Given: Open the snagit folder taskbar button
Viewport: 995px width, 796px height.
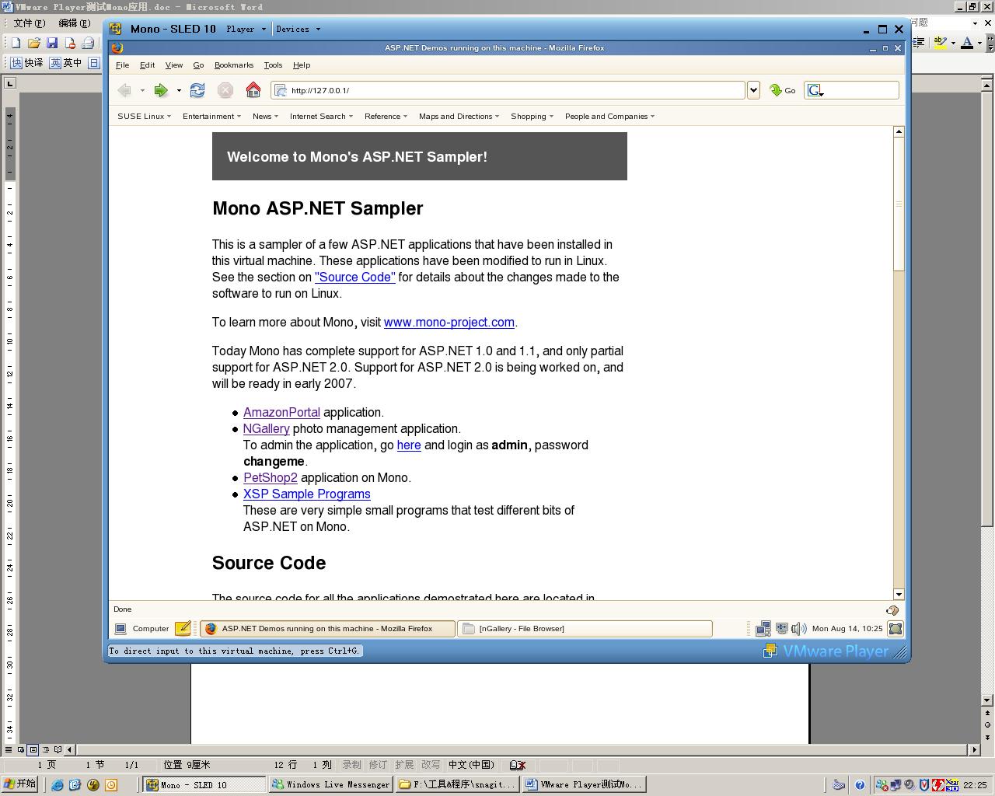Looking at the screenshot, I should [x=457, y=784].
